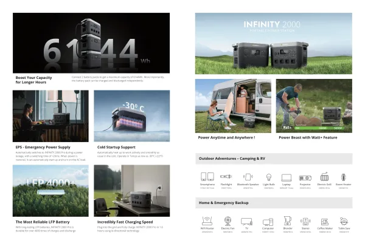Select the Bluetooth Speaker icon
Image resolution: width=365 pixels, height=249 pixels.
point(248,177)
